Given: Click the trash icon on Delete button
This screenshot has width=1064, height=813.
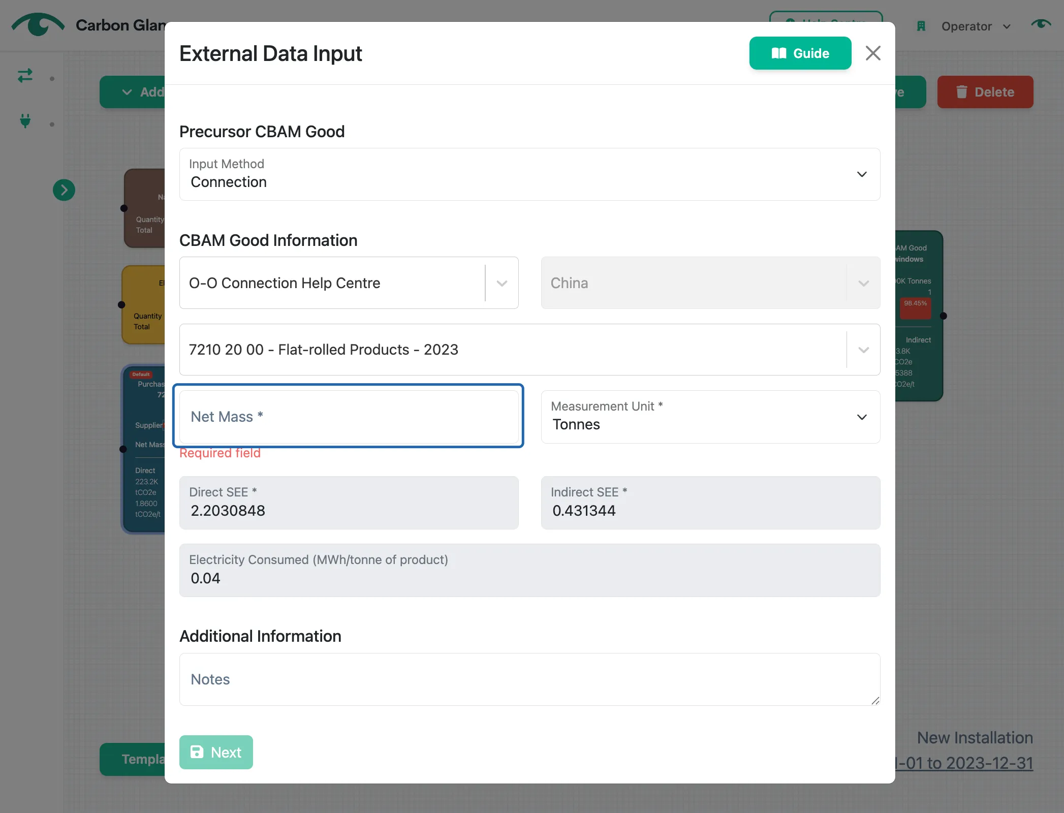Looking at the screenshot, I should [961, 92].
